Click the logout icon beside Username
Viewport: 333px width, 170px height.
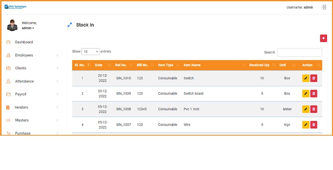click(324, 7)
